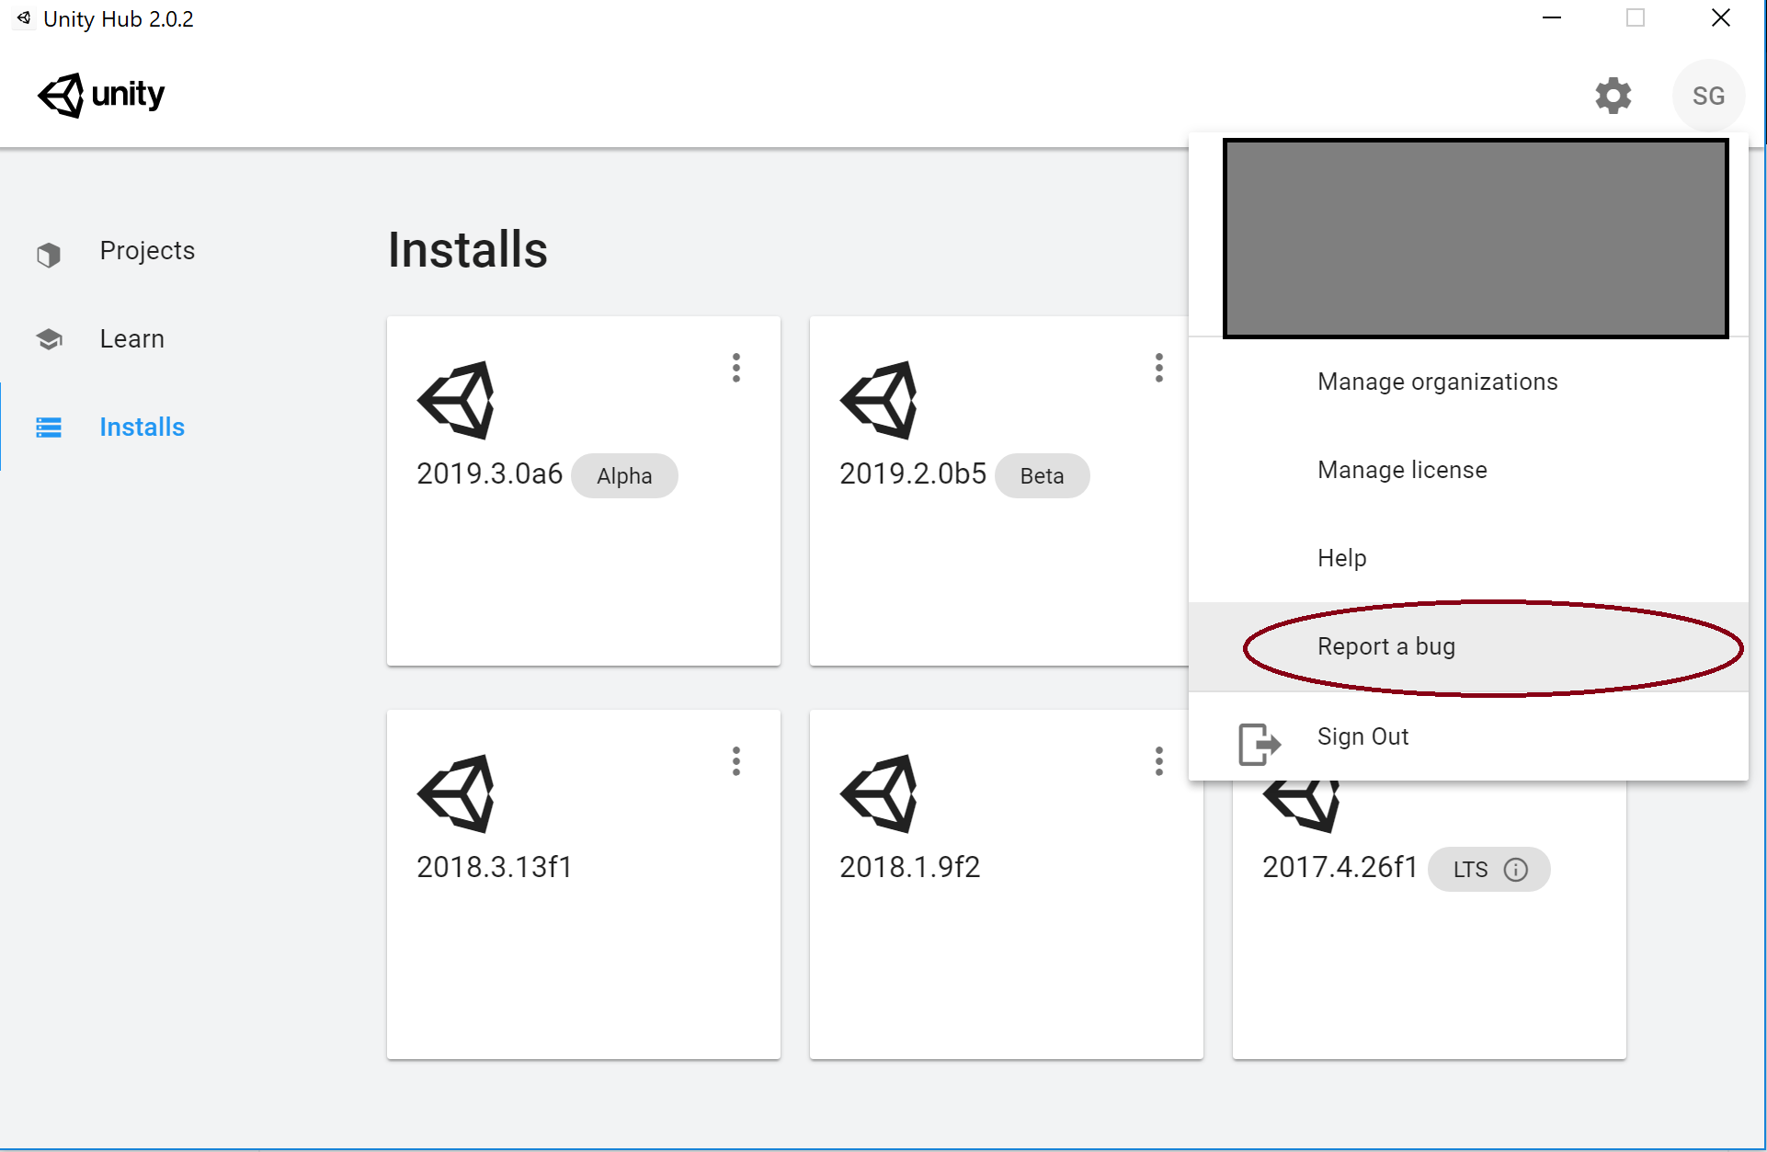The width and height of the screenshot is (1767, 1152).
Task: Click the Sign Out door icon
Action: click(1258, 743)
